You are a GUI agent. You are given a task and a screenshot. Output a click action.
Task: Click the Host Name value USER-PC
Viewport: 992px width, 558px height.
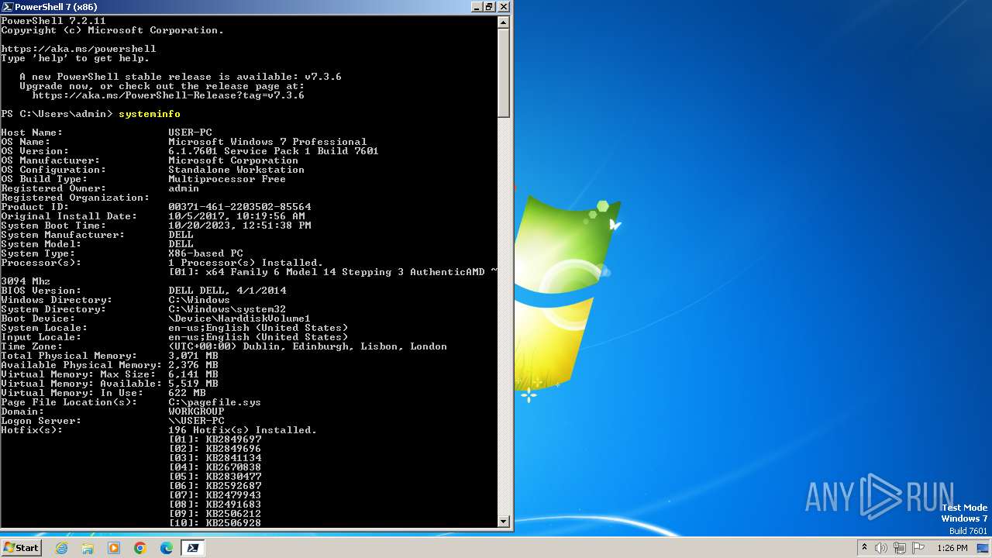tap(190, 133)
